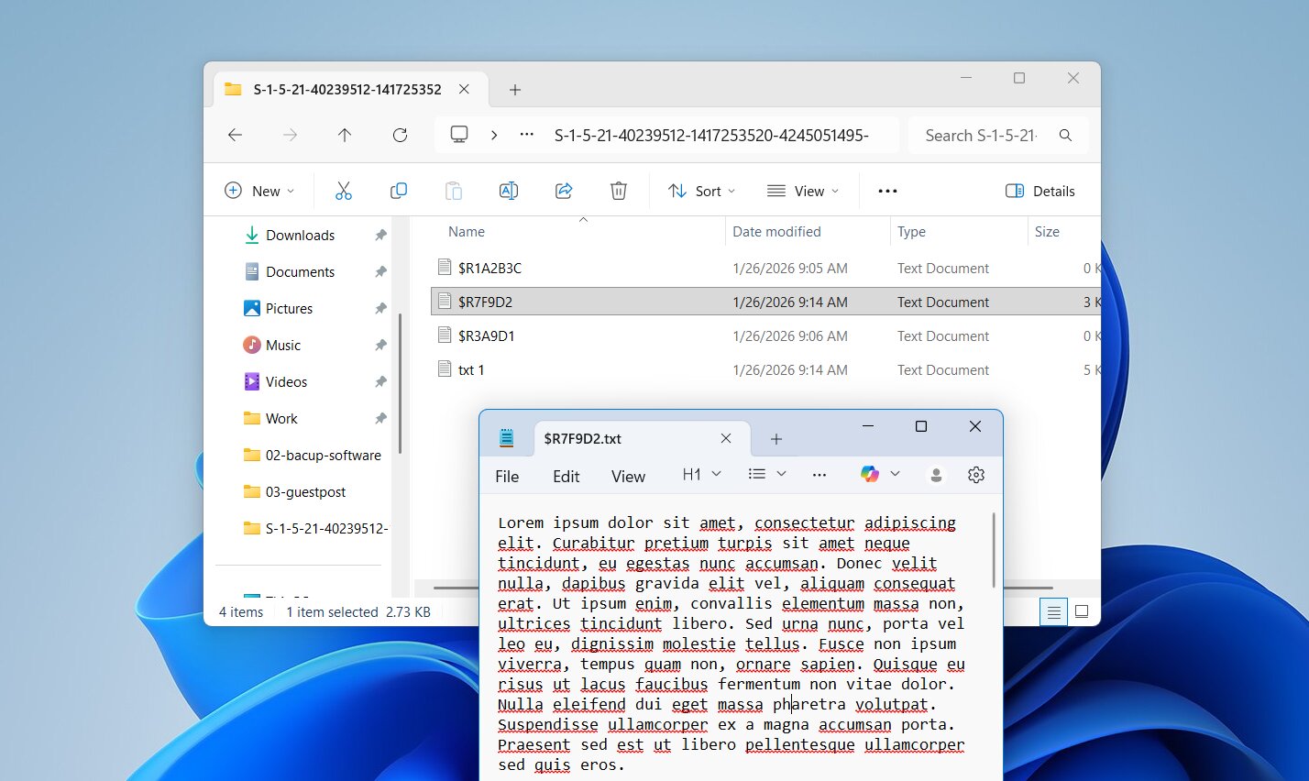The width and height of the screenshot is (1309, 781).
Task: Rename the selected file via toolbar icon
Action: [509, 190]
